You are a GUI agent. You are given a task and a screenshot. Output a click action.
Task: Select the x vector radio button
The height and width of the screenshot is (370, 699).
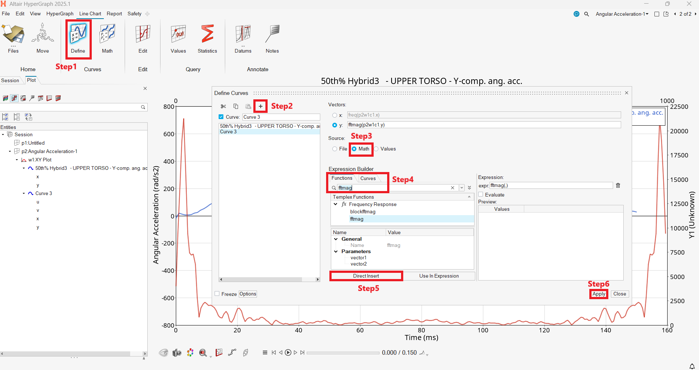(x=335, y=115)
